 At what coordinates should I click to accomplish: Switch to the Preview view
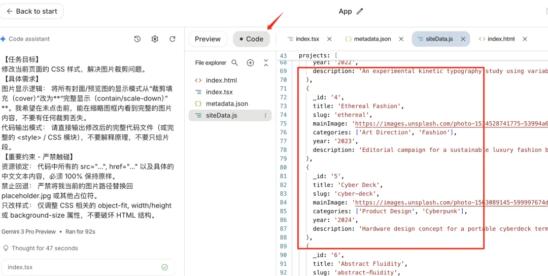pyautogui.click(x=208, y=39)
